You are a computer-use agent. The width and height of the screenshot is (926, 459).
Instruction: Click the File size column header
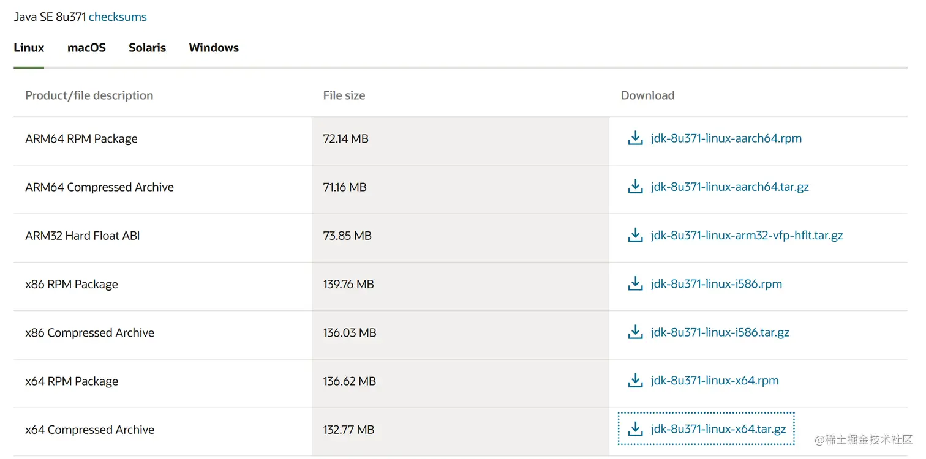(x=344, y=95)
